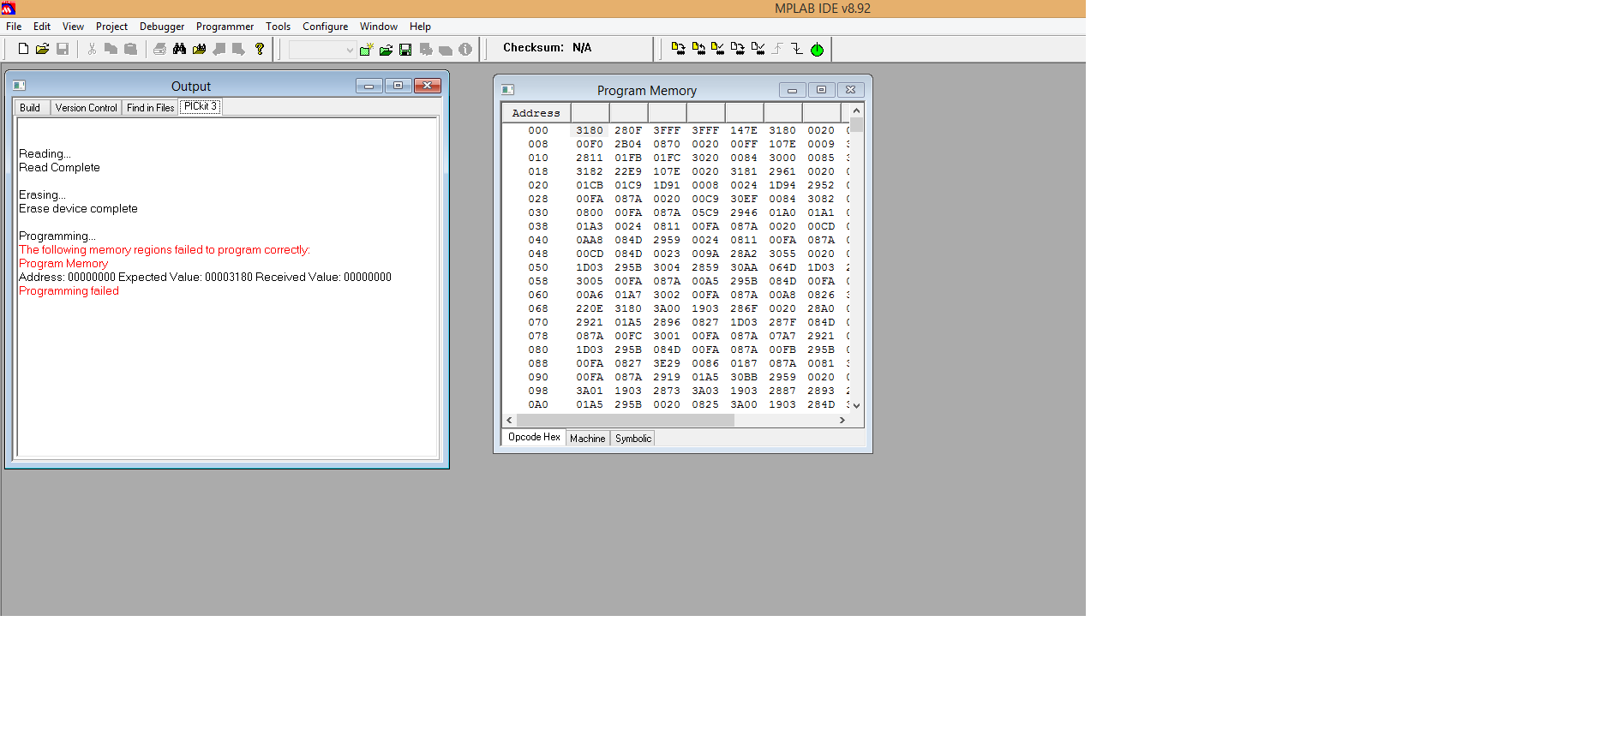Viewport: 1624px width, 735px height.
Task: Click the MPLAB logo in the title bar
Action: [8, 8]
